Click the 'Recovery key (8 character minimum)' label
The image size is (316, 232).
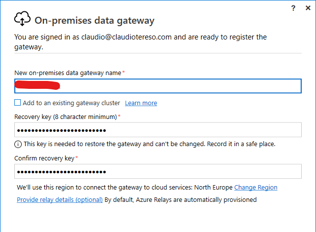coord(66,116)
